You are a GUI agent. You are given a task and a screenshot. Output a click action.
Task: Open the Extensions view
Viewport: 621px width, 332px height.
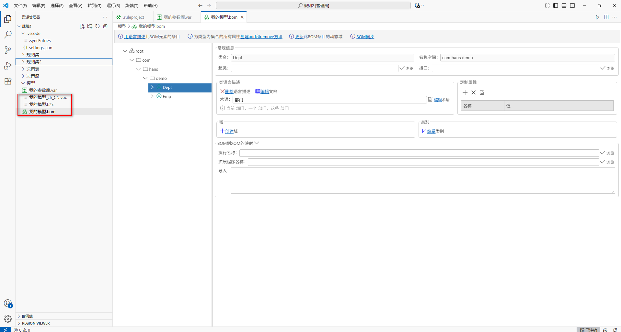point(8,81)
